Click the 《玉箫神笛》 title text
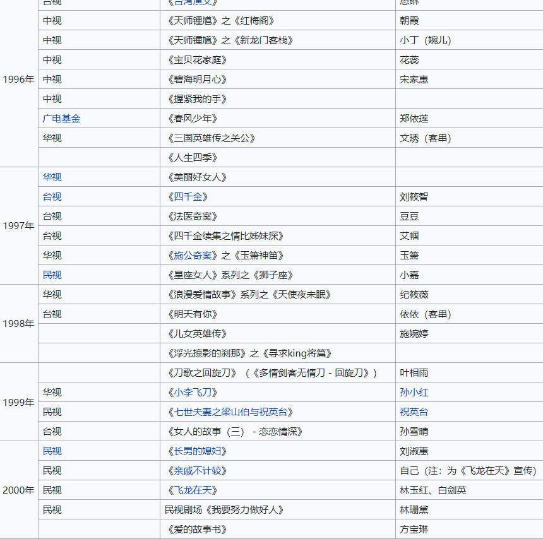 point(259,256)
